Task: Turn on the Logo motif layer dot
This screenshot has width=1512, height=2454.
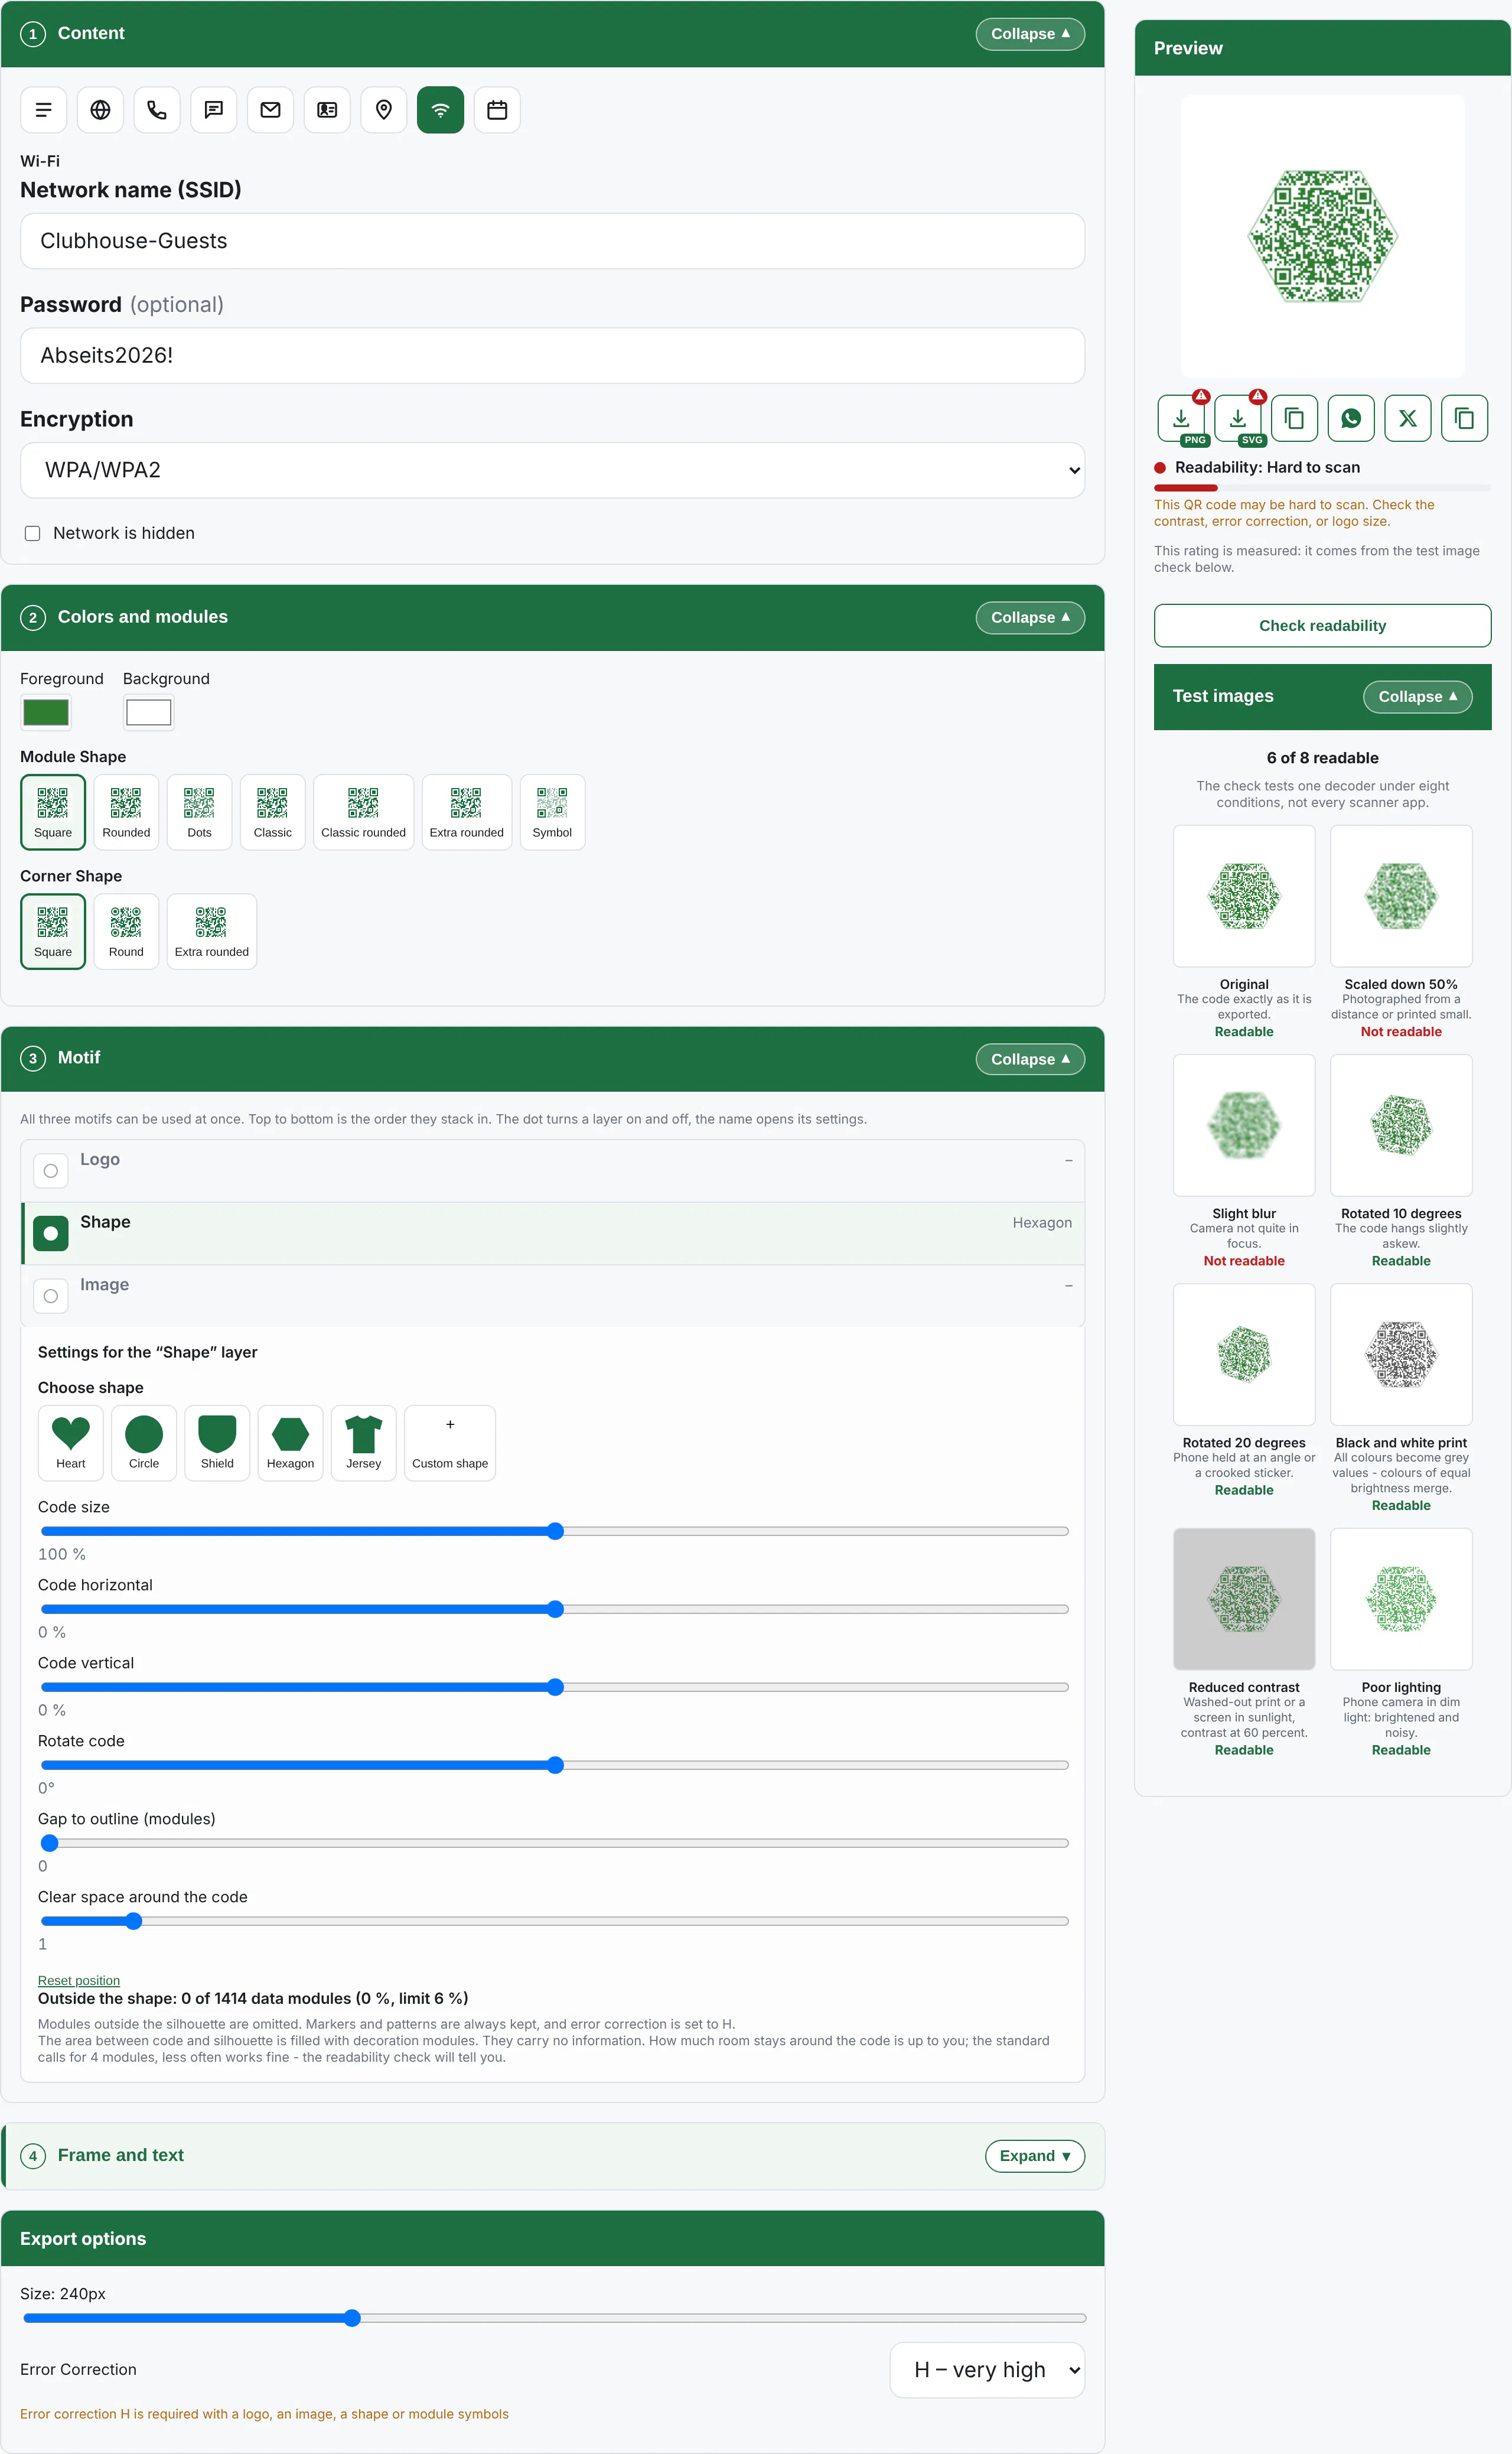Action: point(51,1171)
